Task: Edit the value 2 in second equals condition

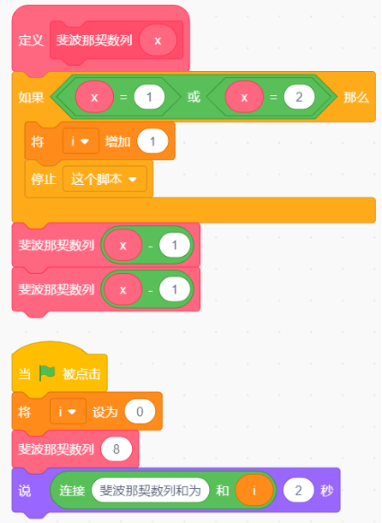Action: point(299,97)
